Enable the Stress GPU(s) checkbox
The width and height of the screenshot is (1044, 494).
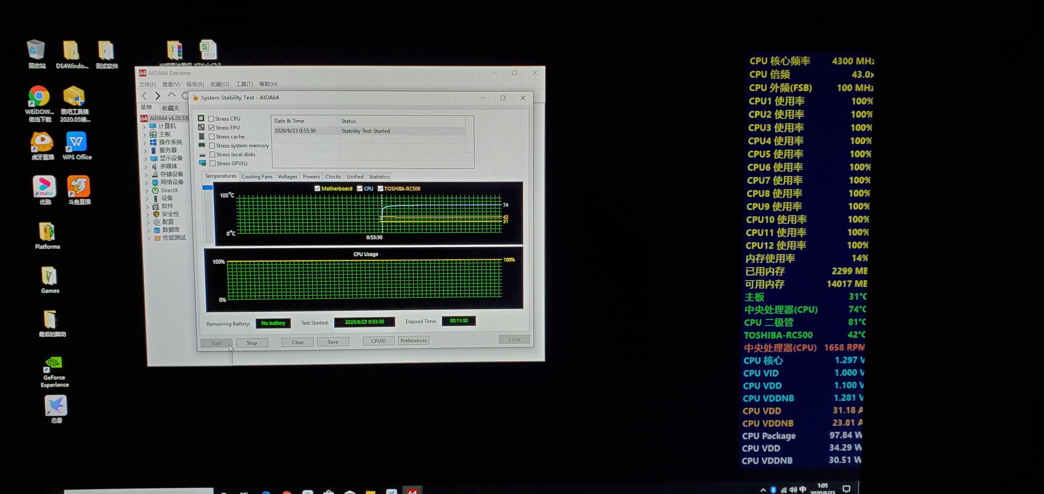pyautogui.click(x=213, y=163)
